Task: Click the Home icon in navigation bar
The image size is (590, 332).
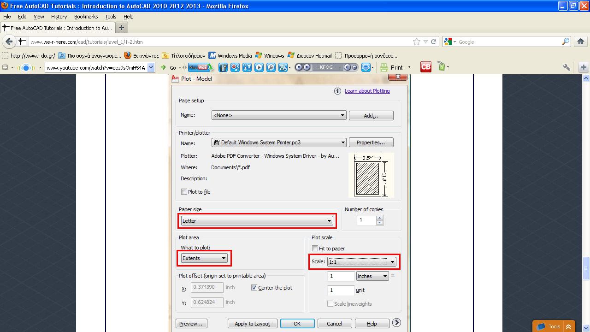Action: click(x=580, y=41)
